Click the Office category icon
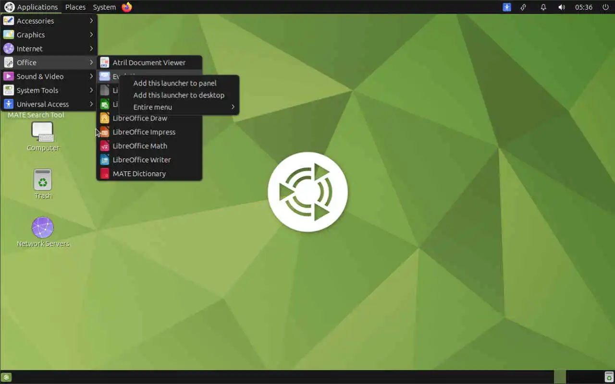The height and width of the screenshot is (384, 615). (9, 62)
